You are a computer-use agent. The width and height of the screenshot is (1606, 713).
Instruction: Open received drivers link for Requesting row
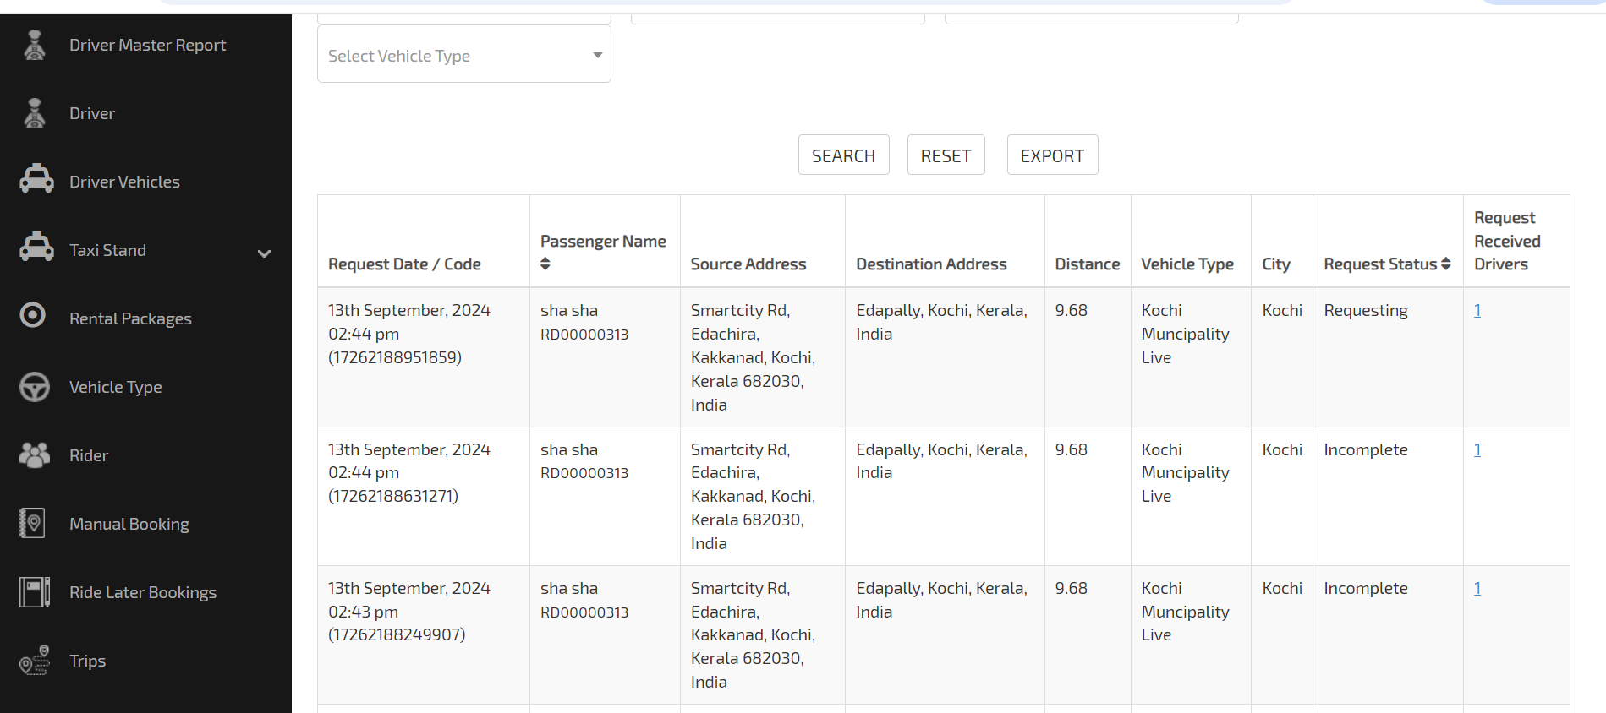[1477, 311]
